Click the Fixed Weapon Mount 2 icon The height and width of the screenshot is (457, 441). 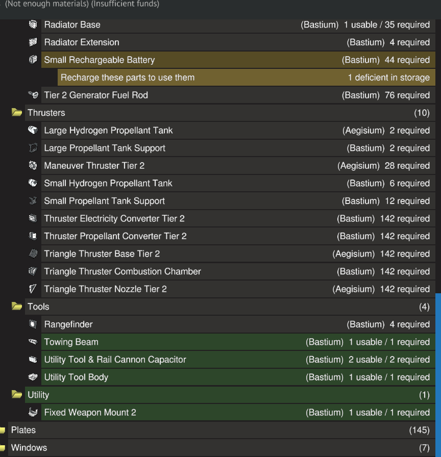click(33, 412)
